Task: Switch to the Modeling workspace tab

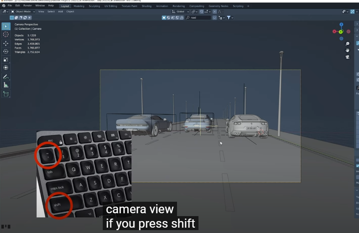Action: [79, 6]
